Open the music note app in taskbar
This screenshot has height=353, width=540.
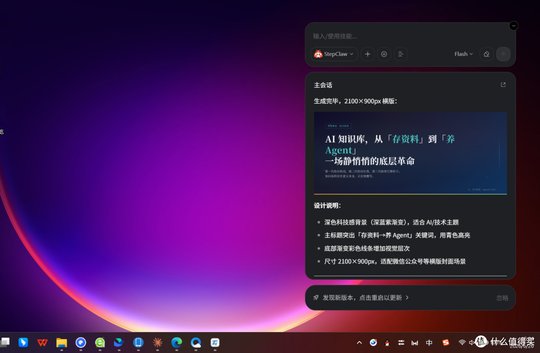click(x=215, y=342)
